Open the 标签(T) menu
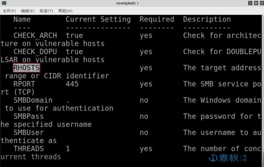Screen dimensions: 264x167 click(46, 11)
